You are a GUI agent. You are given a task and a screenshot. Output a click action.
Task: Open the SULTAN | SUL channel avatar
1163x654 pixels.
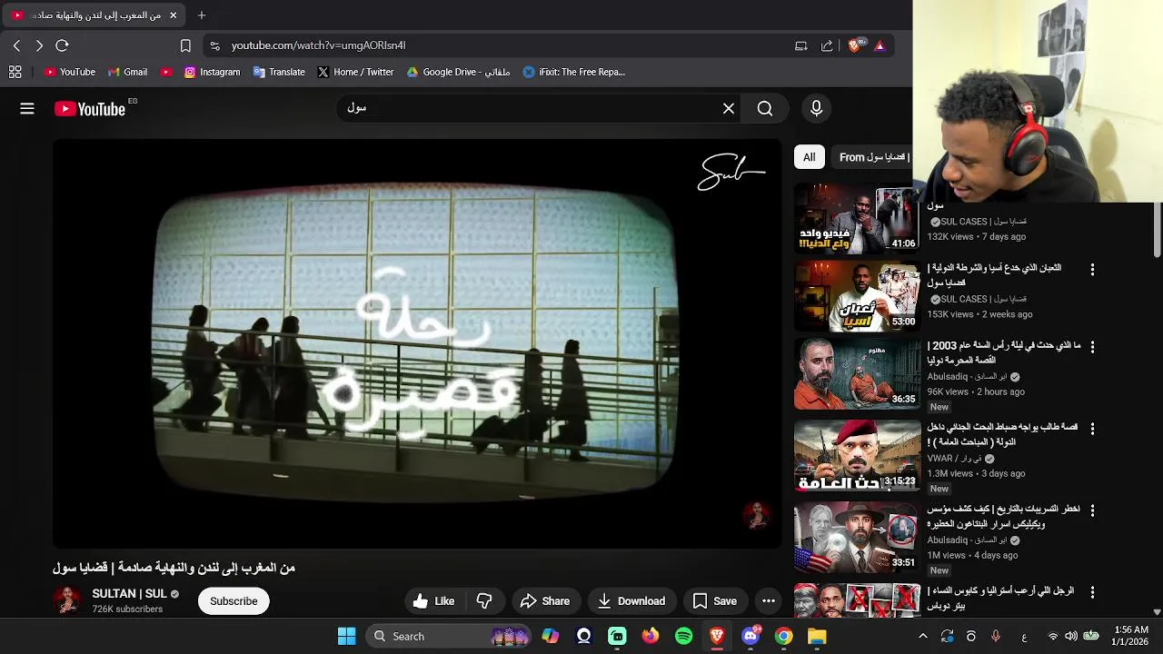click(x=67, y=600)
